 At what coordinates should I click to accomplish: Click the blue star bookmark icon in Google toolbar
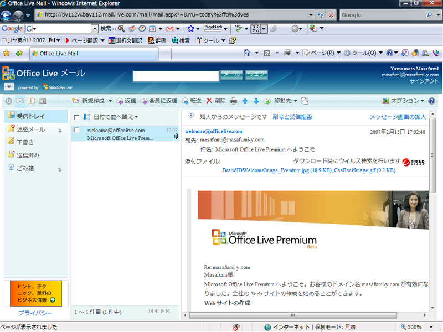pyautogui.click(x=191, y=29)
